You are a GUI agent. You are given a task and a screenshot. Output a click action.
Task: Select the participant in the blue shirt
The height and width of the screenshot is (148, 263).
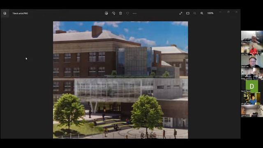pos(252,99)
